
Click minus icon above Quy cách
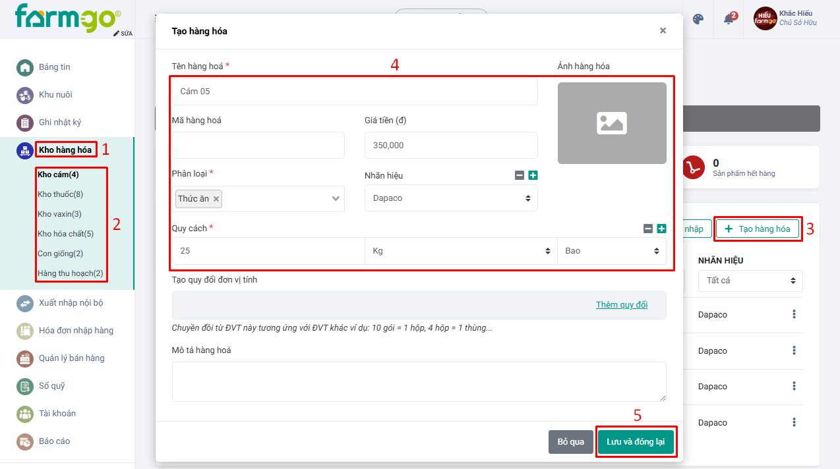point(648,229)
